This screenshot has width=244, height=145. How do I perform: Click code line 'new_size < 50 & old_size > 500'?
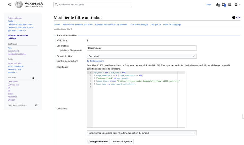[109, 73]
